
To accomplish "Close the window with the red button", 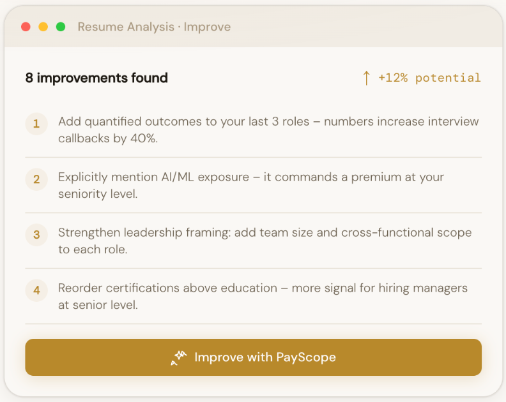I will (x=26, y=27).
